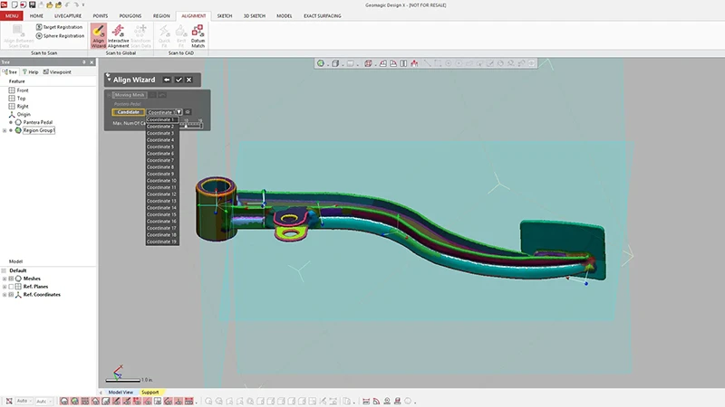Select Coordinate 10 from the list
Image resolution: width=725 pixels, height=407 pixels.
161,181
